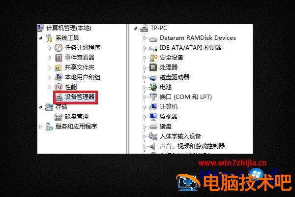Click the 监视器 monitor icon
Viewport: 295px width, 197px height.
tap(153, 117)
